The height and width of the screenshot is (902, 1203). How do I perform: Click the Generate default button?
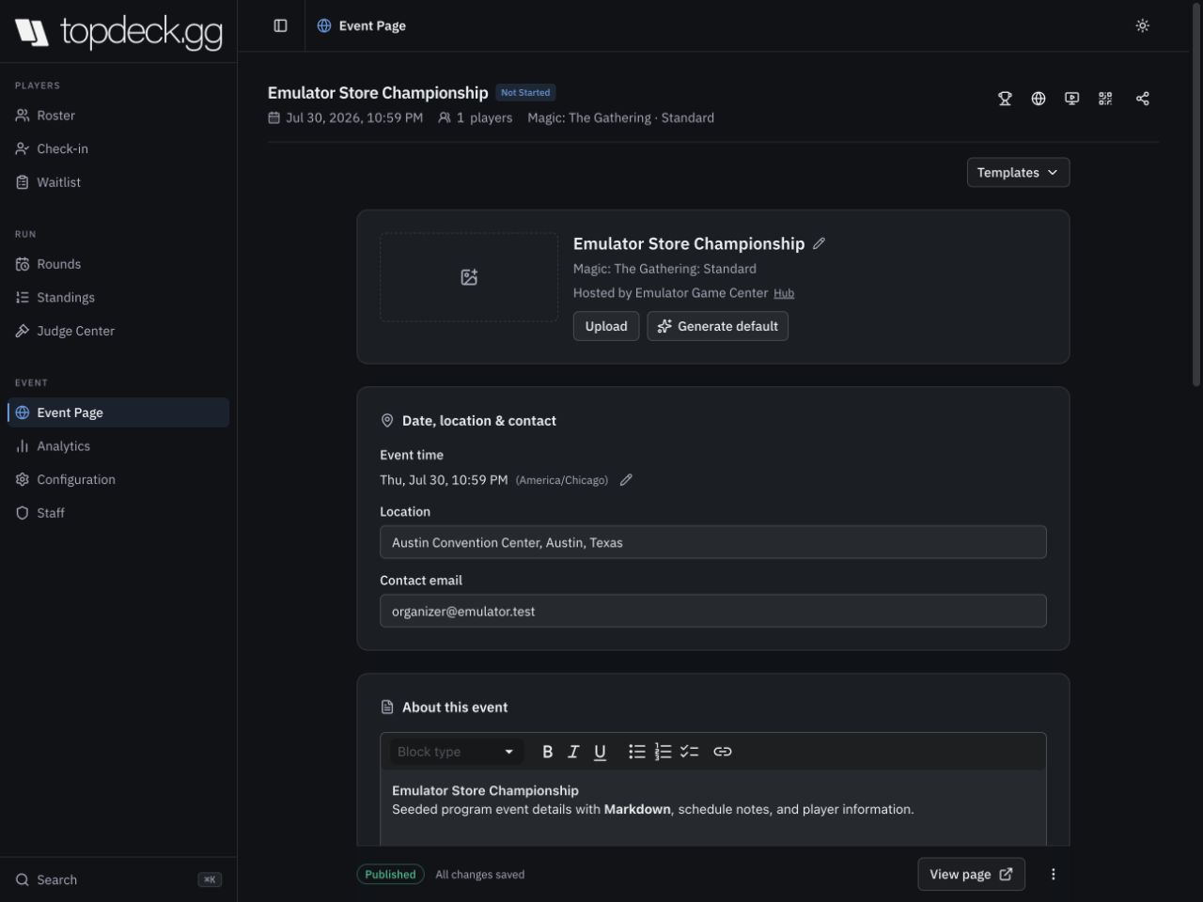point(718,326)
